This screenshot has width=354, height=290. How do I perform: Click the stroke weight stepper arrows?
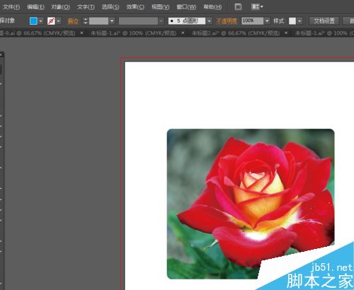coord(86,21)
